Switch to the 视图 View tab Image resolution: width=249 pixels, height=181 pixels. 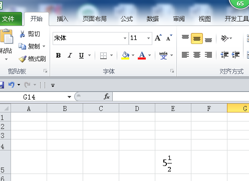pos(204,19)
